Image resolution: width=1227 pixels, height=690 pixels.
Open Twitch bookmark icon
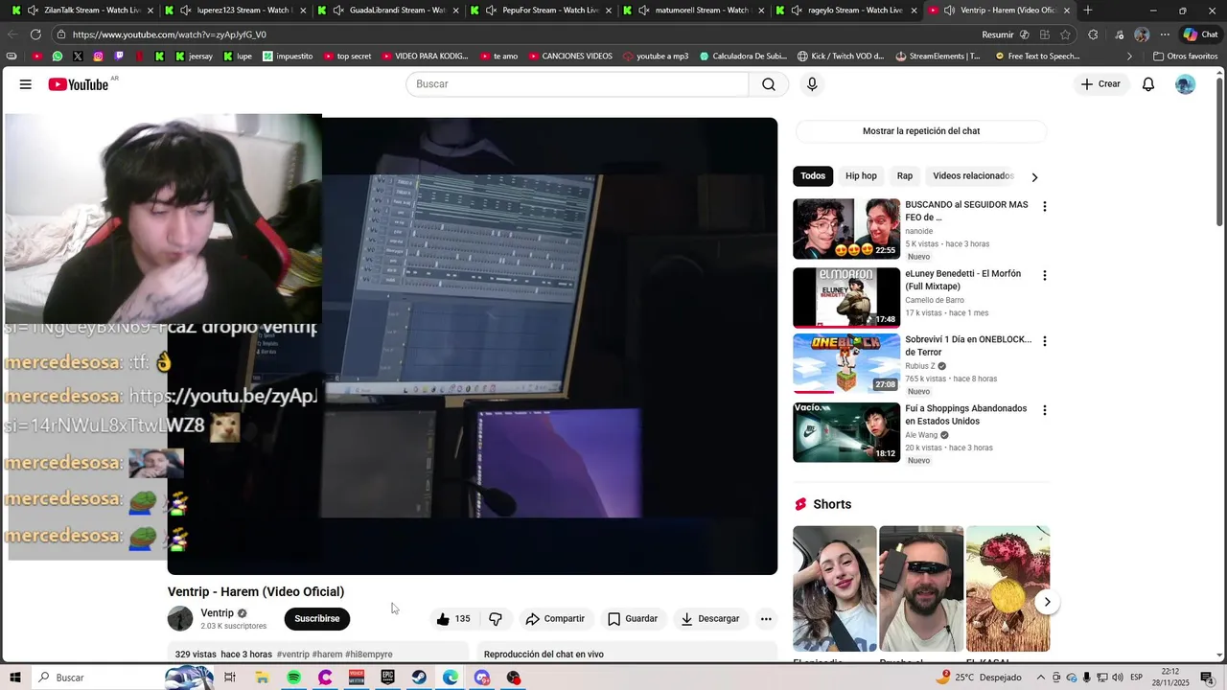tap(119, 57)
